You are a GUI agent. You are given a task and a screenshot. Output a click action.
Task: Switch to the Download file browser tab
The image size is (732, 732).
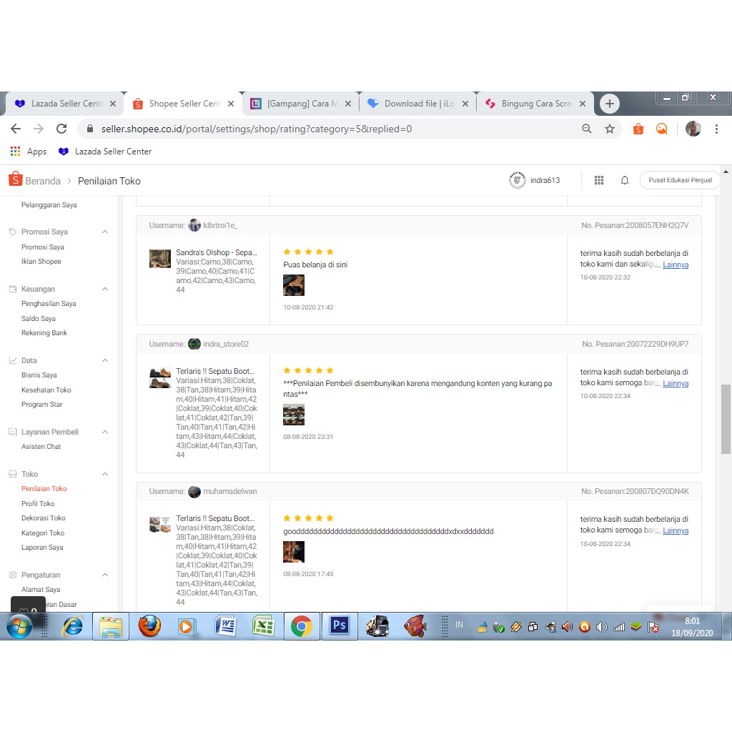[x=415, y=104]
